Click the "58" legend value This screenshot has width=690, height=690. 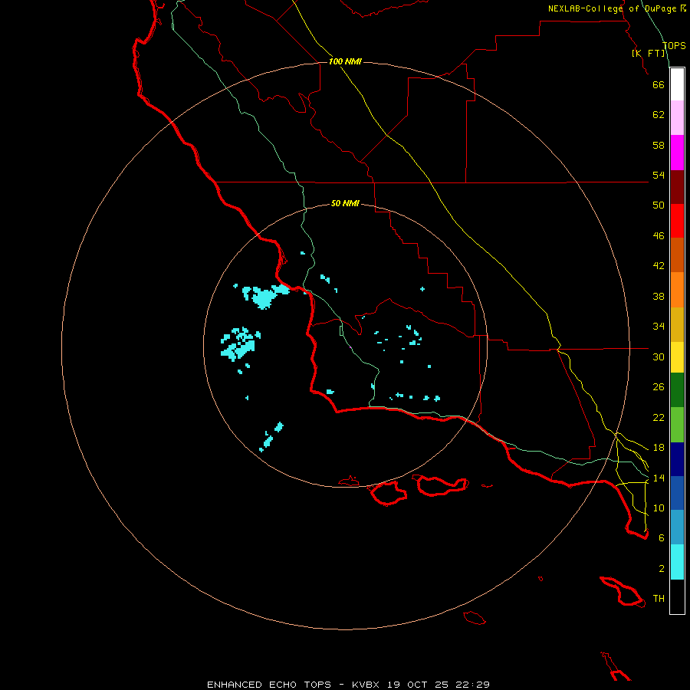tap(659, 145)
